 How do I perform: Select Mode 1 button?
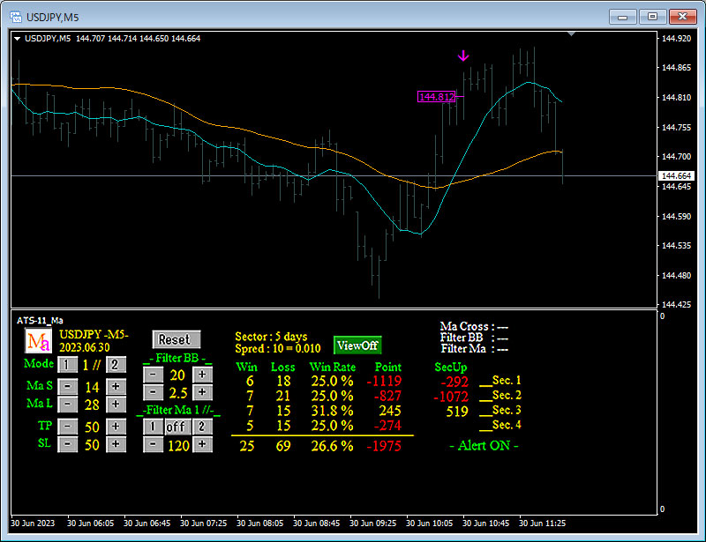68,364
